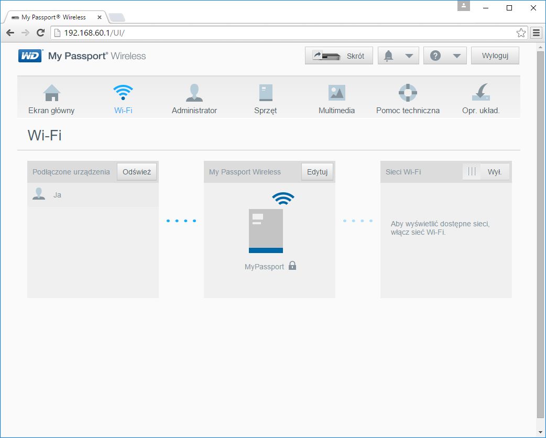Screen dimensions: 546x438
Task: Select the Ja connected device row
Action: click(x=93, y=194)
